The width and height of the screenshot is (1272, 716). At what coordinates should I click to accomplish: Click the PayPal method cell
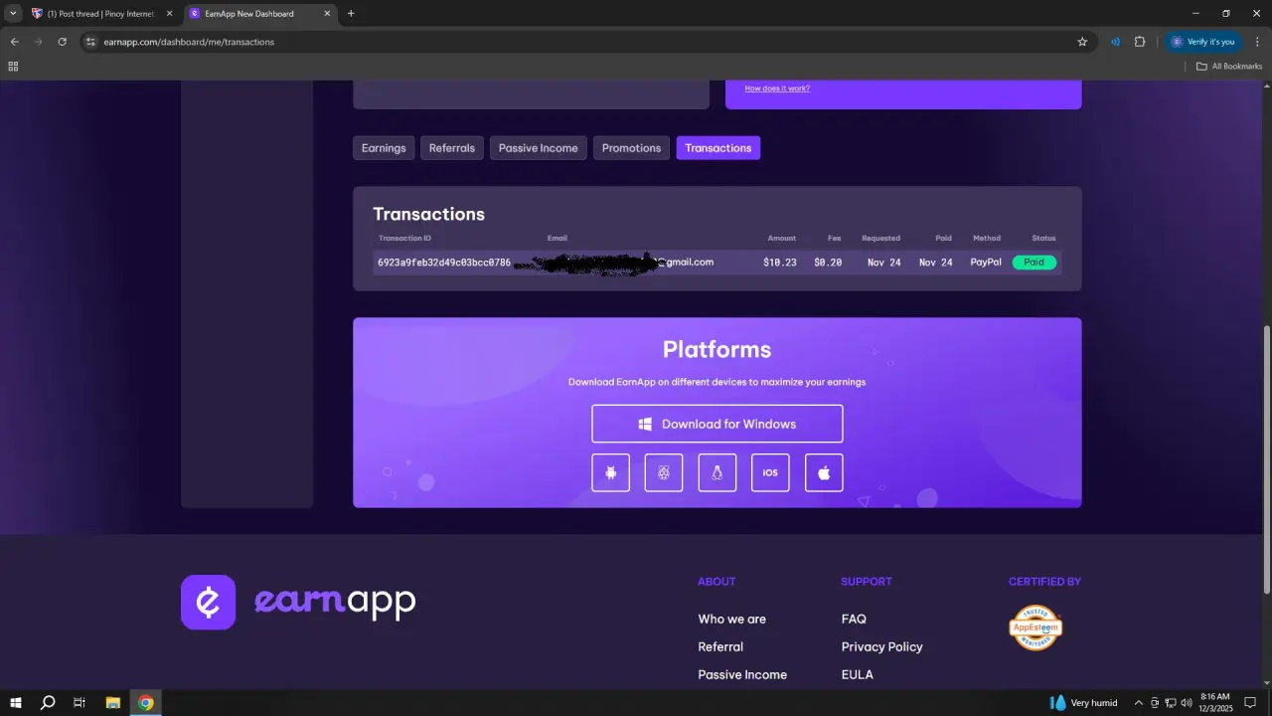[986, 263]
